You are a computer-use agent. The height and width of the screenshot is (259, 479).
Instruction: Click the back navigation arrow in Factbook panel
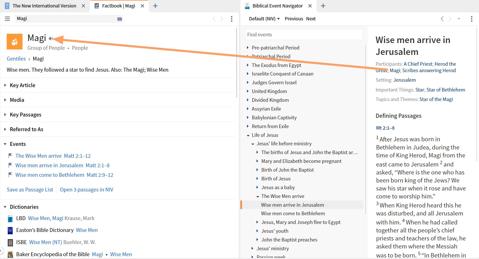[214, 19]
